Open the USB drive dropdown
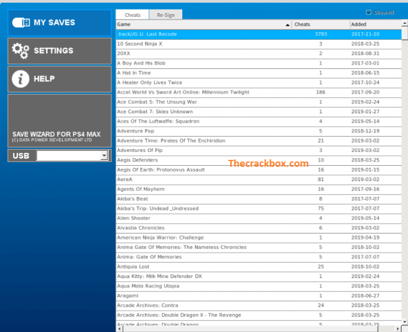 point(104,156)
